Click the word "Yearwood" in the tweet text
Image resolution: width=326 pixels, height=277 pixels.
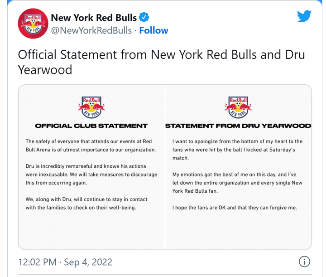(45, 70)
